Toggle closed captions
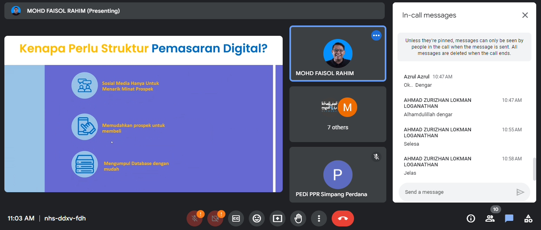 (236, 218)
